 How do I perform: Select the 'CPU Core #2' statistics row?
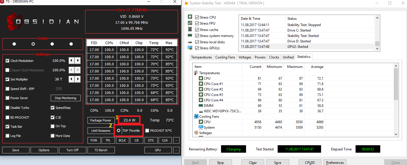pos(293,89)
